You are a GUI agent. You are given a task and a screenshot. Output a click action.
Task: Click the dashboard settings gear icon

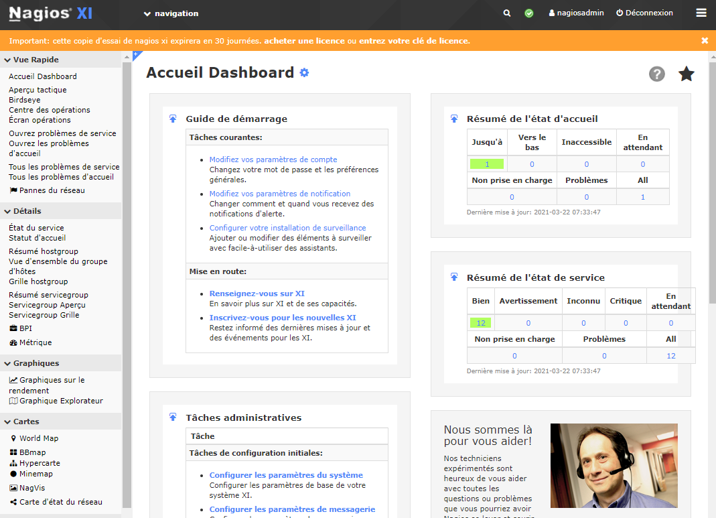[304, 72]
